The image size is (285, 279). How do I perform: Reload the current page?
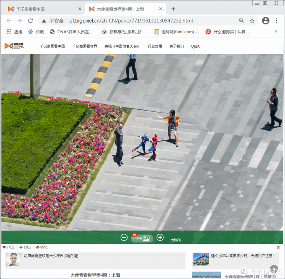(30, 21)
